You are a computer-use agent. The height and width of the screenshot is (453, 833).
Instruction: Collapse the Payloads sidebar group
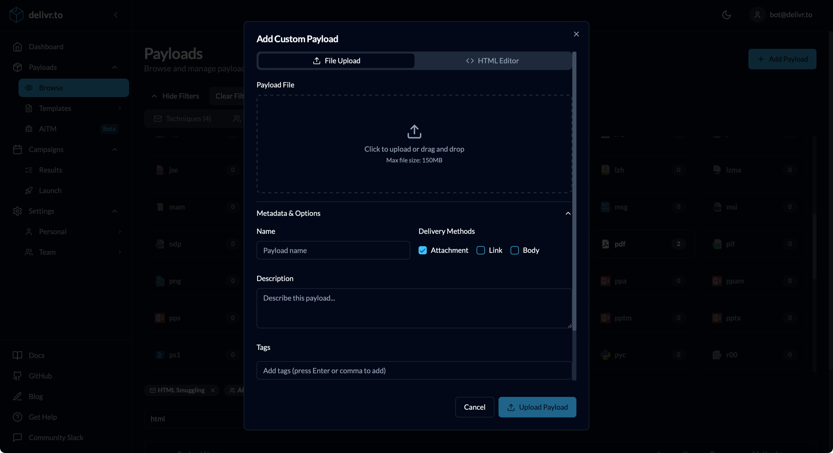114,67
